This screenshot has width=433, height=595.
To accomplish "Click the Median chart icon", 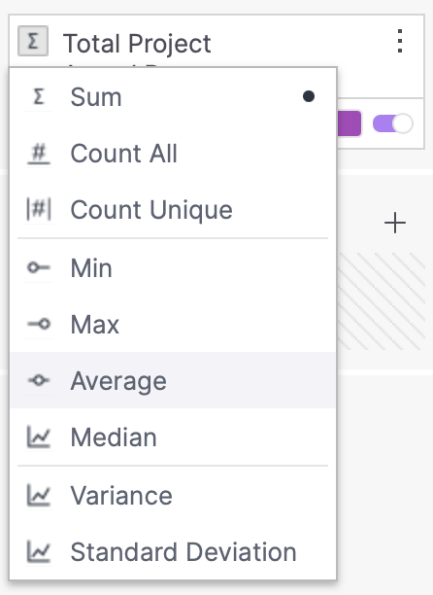I will click(x=39, y=437).
